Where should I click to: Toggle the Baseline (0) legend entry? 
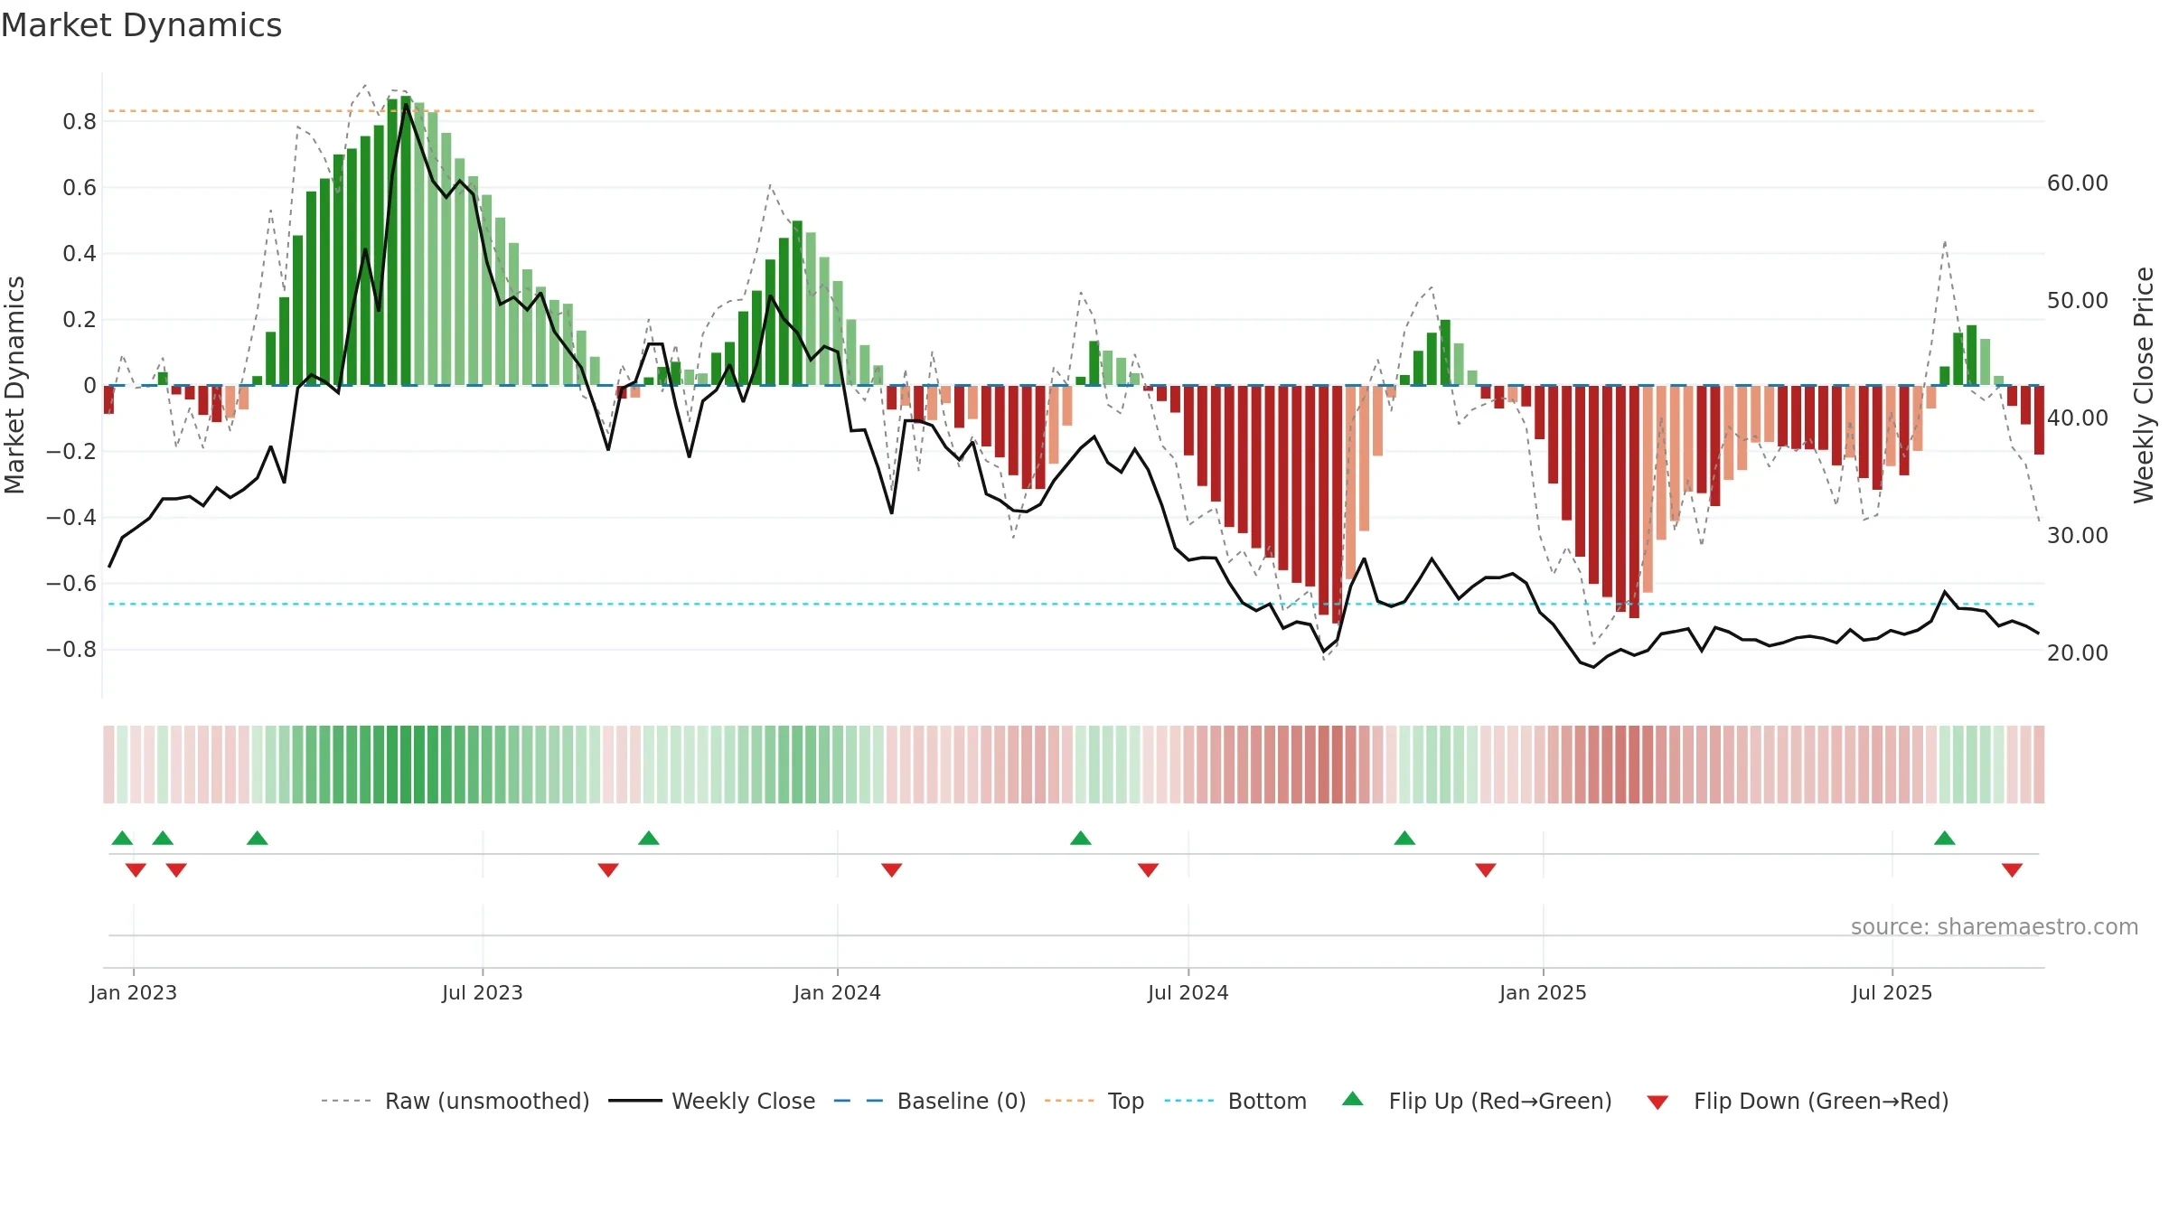(930, 1101)
